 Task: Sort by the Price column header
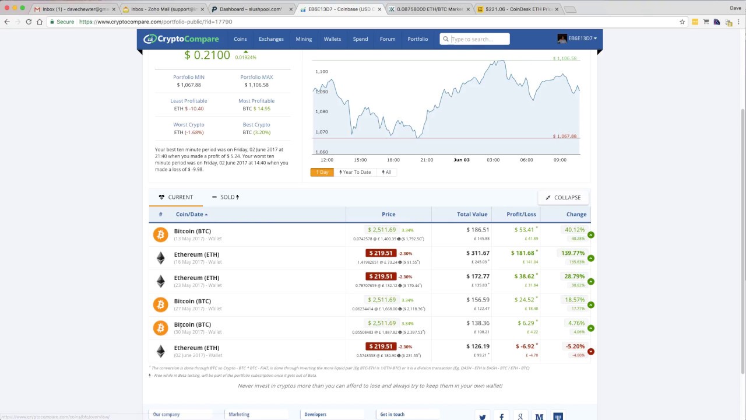388,214
